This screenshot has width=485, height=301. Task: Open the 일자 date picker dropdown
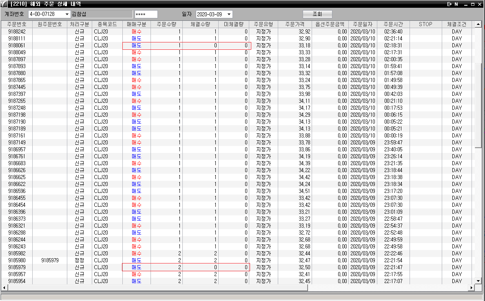tap(229, 14)
